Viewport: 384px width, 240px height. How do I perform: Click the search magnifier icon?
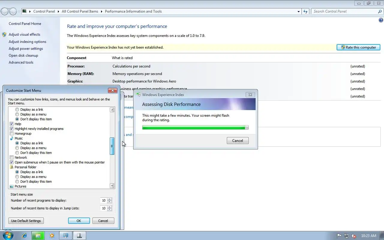pos(380,11)
